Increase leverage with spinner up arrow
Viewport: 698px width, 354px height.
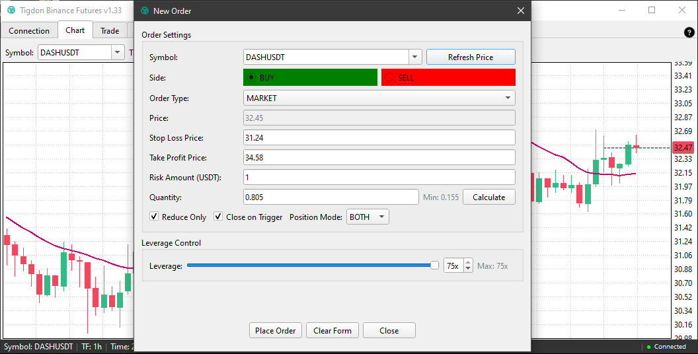tap(468, 262)
